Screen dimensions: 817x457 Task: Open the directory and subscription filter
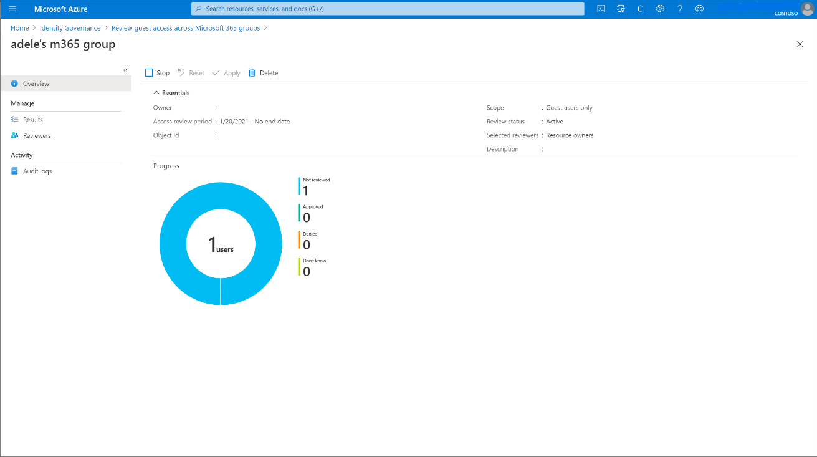click(x=621, y=9)
